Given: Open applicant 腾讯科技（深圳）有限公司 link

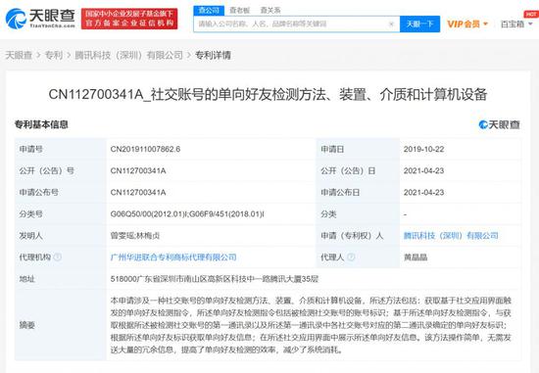Looking at the screenshot, I should click(451, 236).
